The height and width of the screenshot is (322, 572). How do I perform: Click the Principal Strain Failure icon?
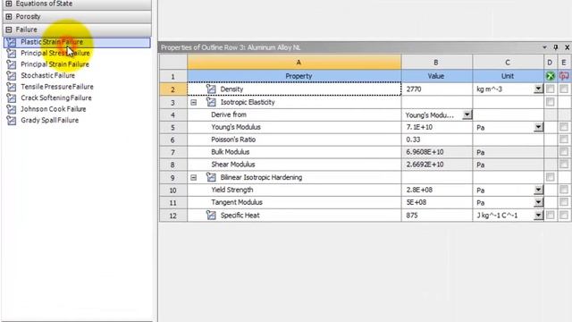coord(12,64)
